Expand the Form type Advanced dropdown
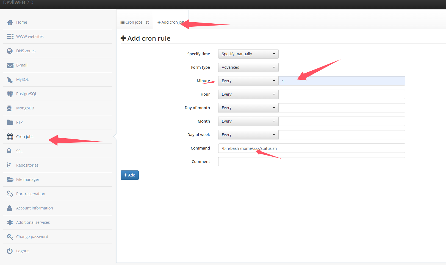This screenshot has height=265, width=446. tap(248, 67)
